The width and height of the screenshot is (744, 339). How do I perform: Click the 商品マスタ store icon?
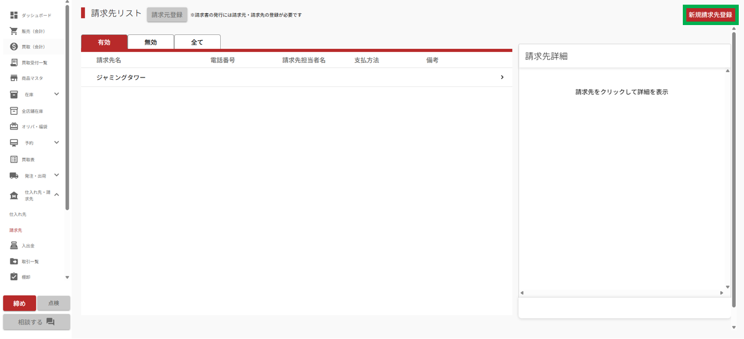(x=14, y=78)
